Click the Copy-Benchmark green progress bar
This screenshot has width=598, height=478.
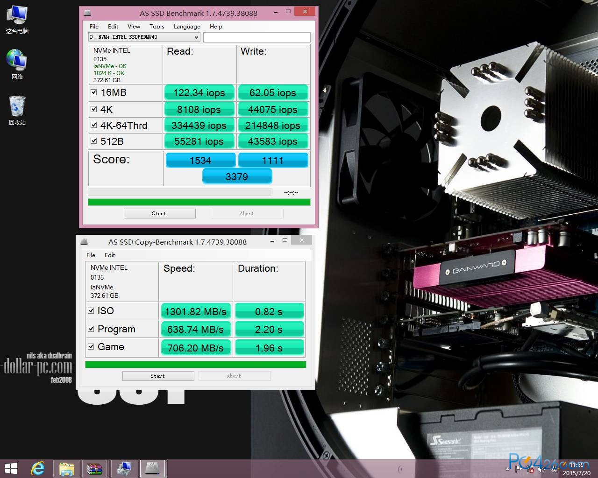(x=195, y=365)
